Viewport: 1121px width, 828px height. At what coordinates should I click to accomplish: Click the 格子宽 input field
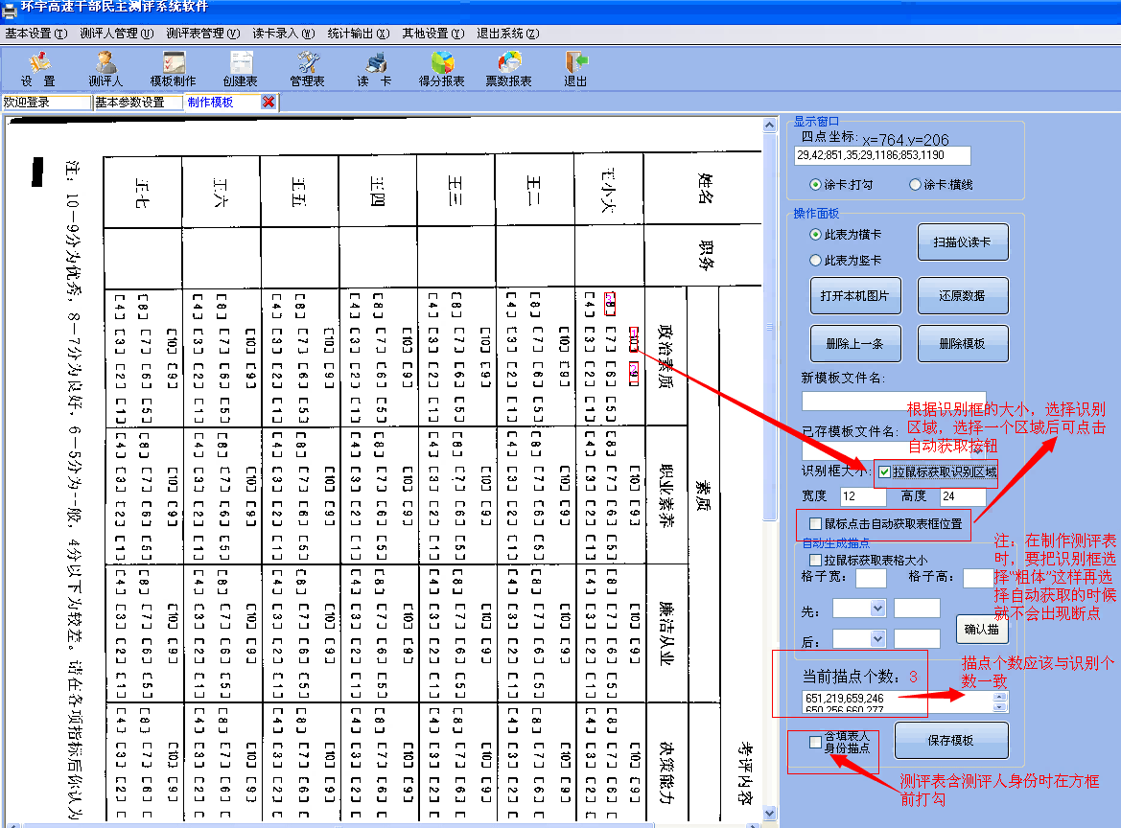click(x=871, y=577)
